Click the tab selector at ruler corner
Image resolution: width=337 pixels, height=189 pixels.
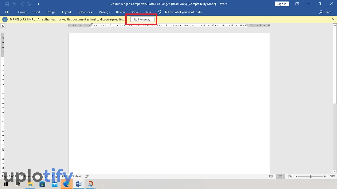3,26
